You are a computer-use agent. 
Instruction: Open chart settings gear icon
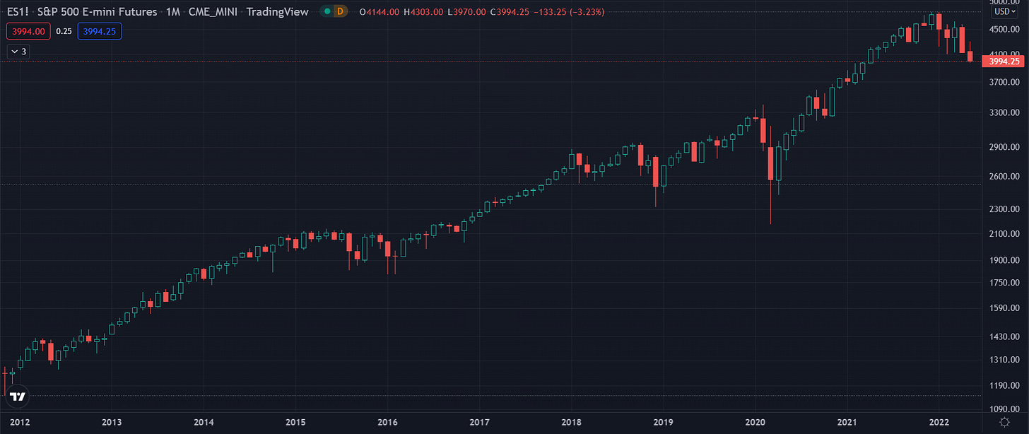pos(1006,422)
